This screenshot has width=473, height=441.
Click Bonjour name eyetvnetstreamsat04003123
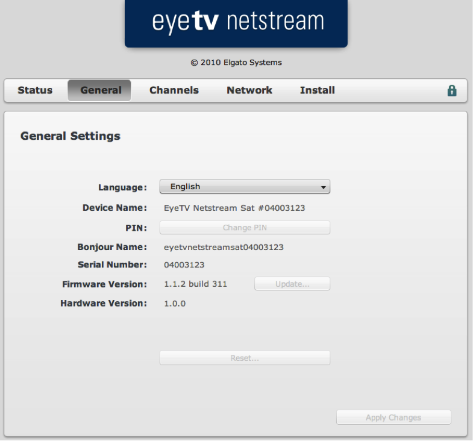point(224,248)
